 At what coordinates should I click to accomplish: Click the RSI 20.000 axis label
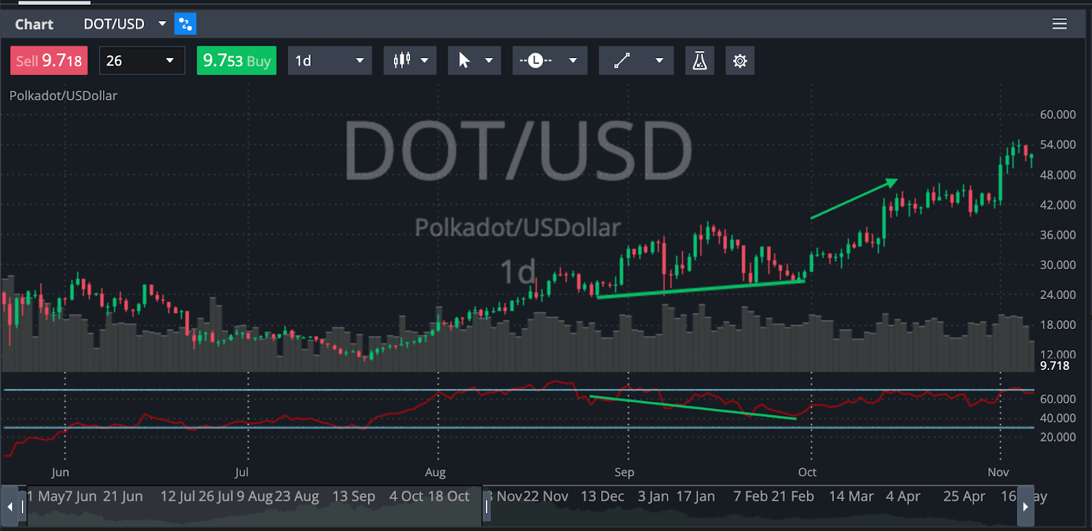1057,437
